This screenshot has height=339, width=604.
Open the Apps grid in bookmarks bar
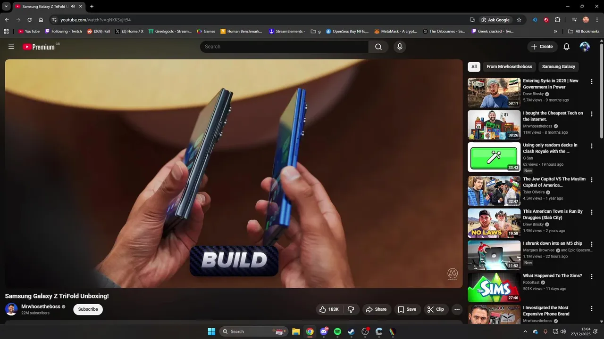[6, 32]
